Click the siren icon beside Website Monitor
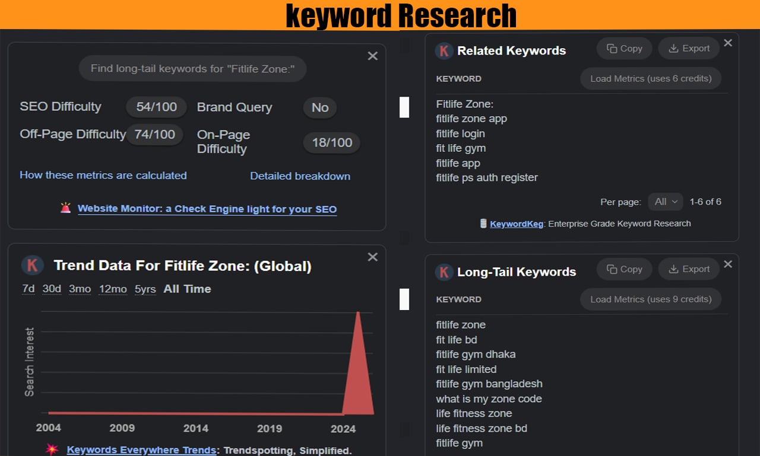 (65, 208)
